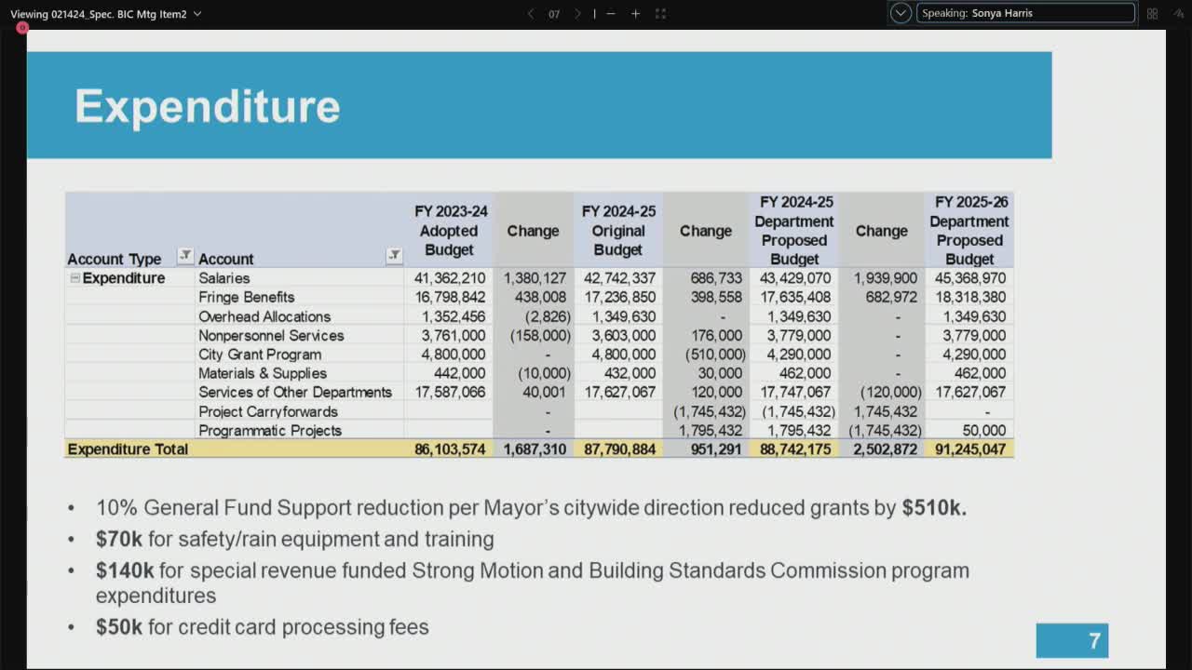
Task: Expand the chevron beside the Speaking panel
Action: (x=900, y=13)
